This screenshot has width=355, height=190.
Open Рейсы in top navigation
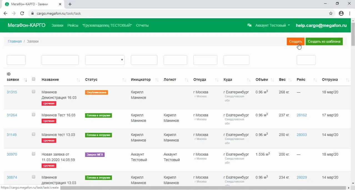point(73,25)
